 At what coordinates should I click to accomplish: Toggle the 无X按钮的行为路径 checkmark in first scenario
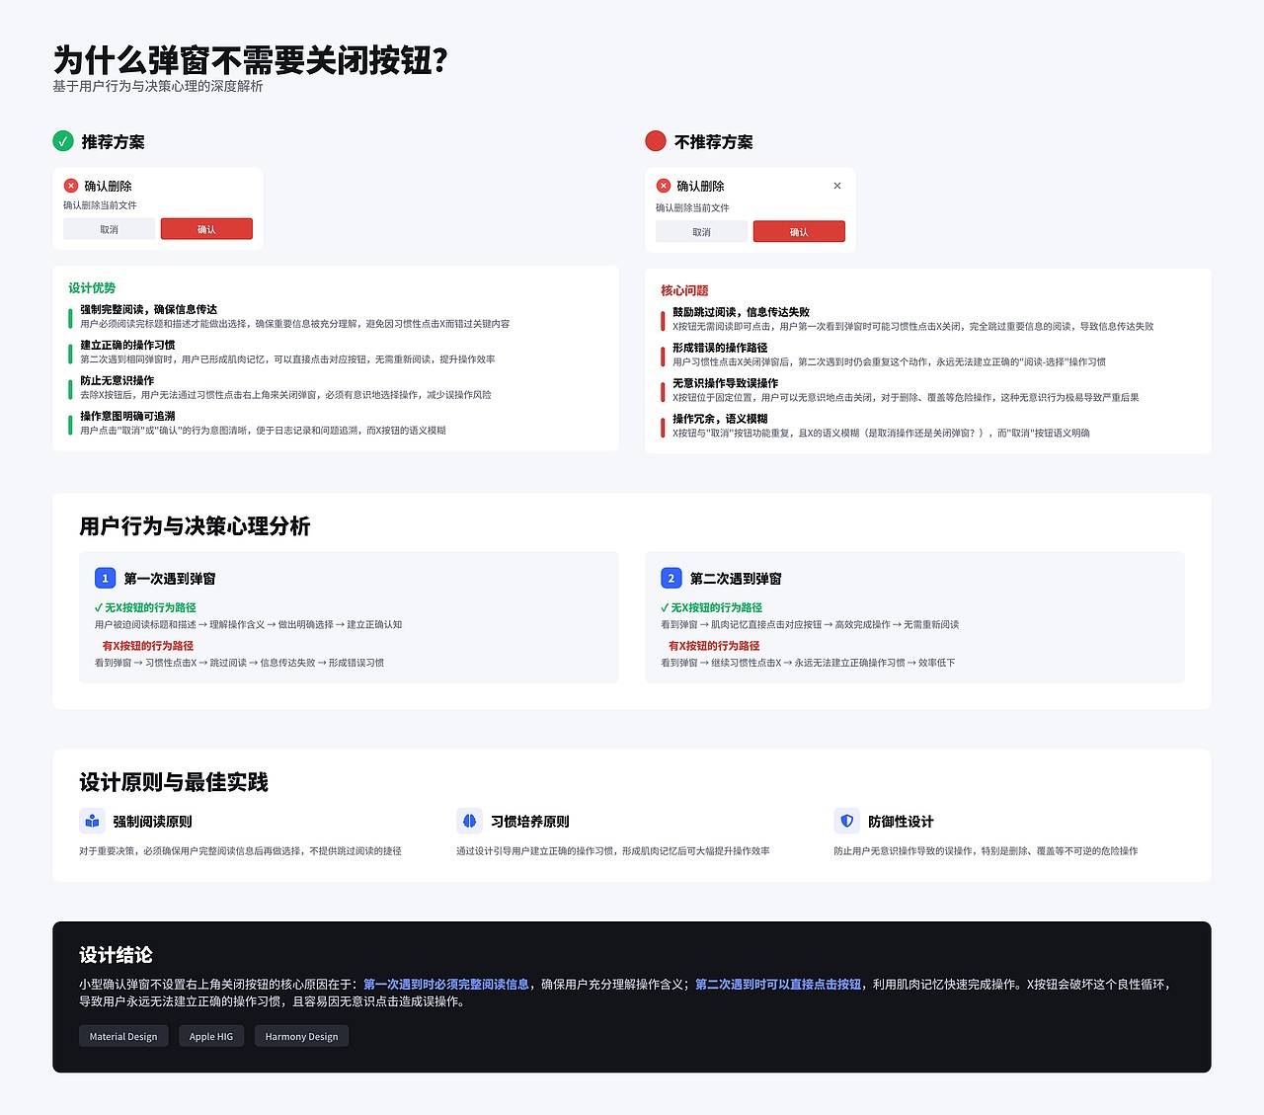tap(99, 606)
